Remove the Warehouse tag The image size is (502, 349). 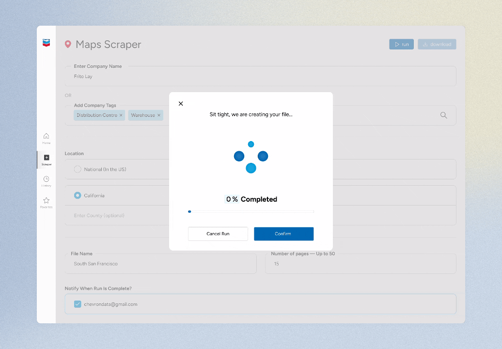click(159, 115)
